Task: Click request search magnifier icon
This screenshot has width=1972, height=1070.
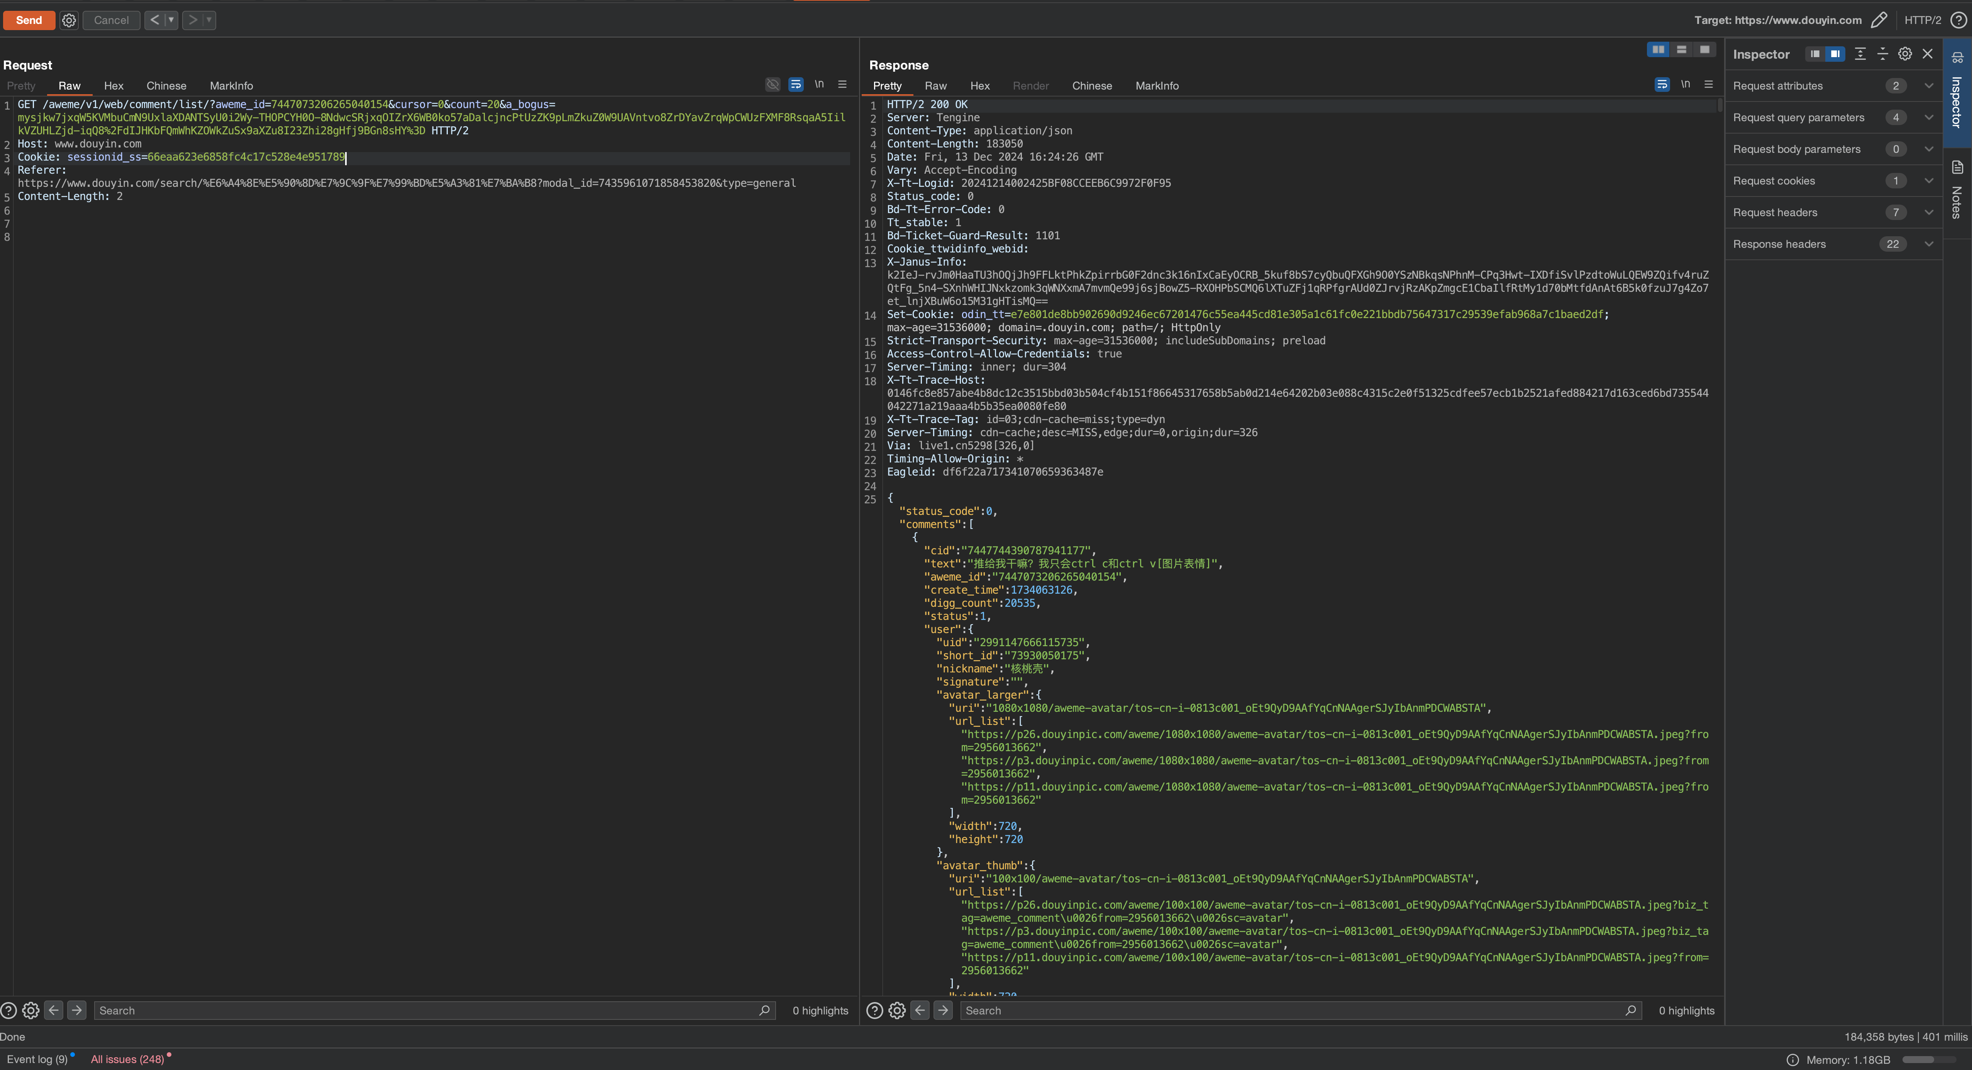Action: click(764, 1010)
